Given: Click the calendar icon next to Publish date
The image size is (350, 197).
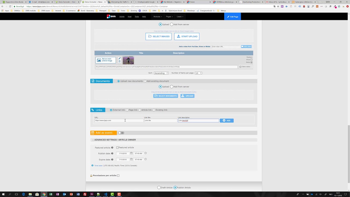Looking at the screenshot, I should [131, 153].
